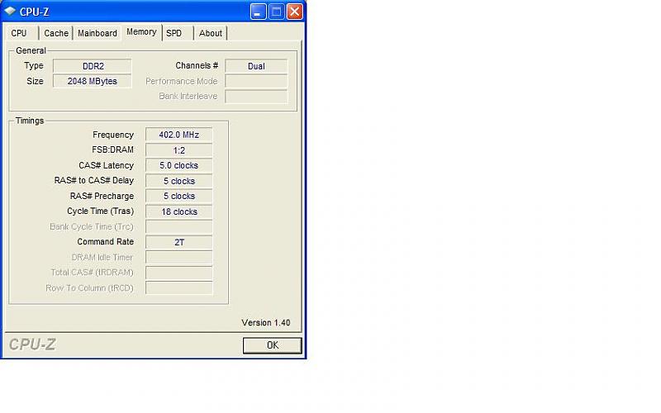Click the Frequency label
The width and height of the screenshot is (661, 413).
113,135
